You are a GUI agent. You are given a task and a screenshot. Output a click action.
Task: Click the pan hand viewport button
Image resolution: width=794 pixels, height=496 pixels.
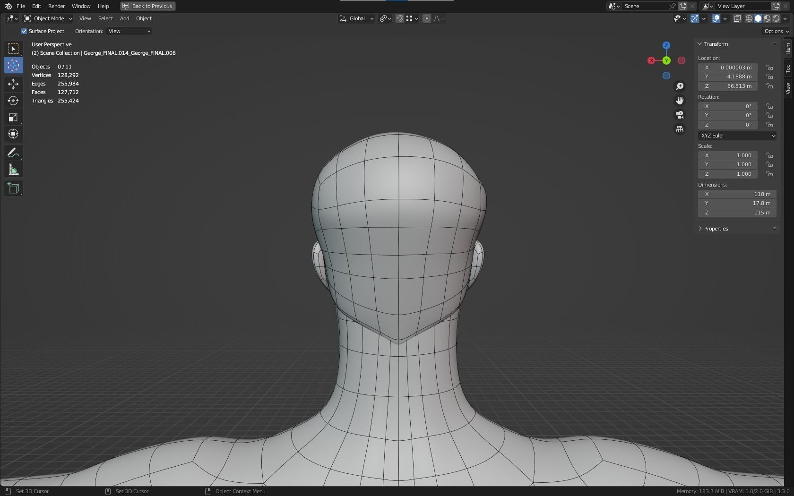click(680, 101)
